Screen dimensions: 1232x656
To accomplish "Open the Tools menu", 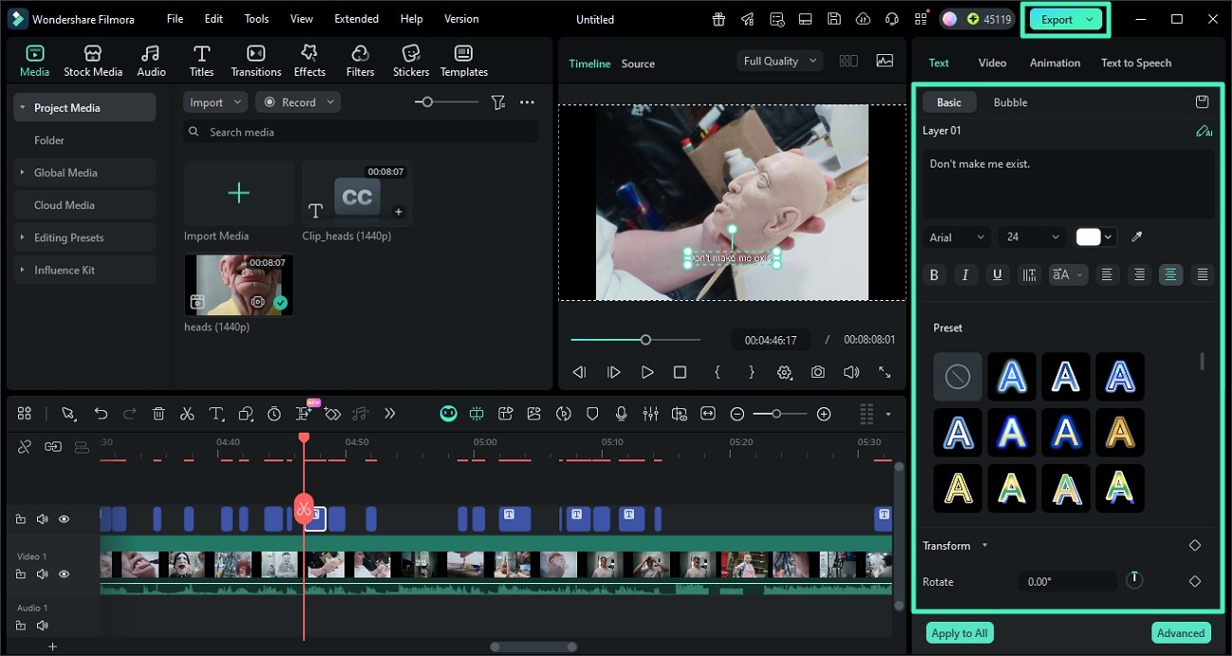I will click(x=255, y=18).
